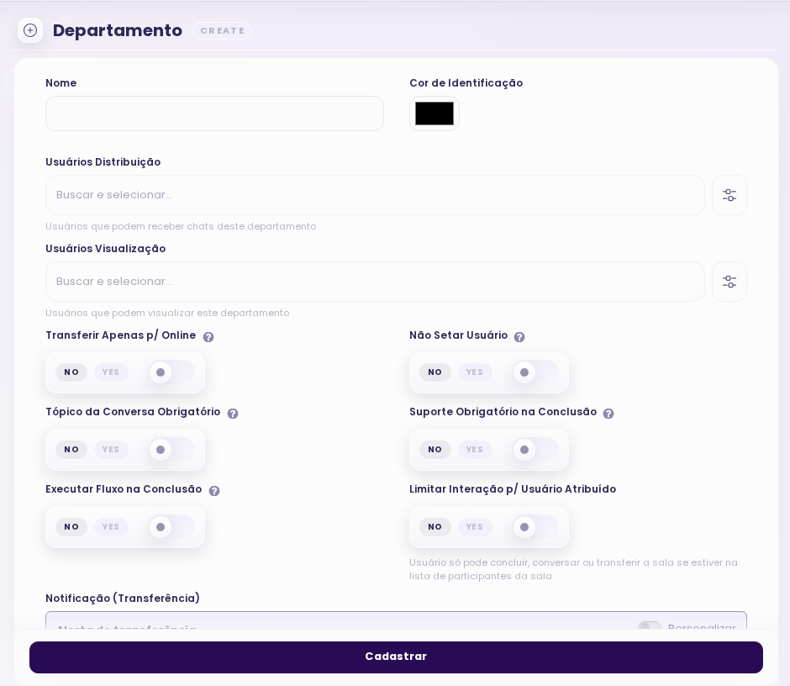The height and width of the screenshot is (686, 790).
Task: Show help for Suporte Obrigatório na Conclusão
Action: (x=608, y=414)
